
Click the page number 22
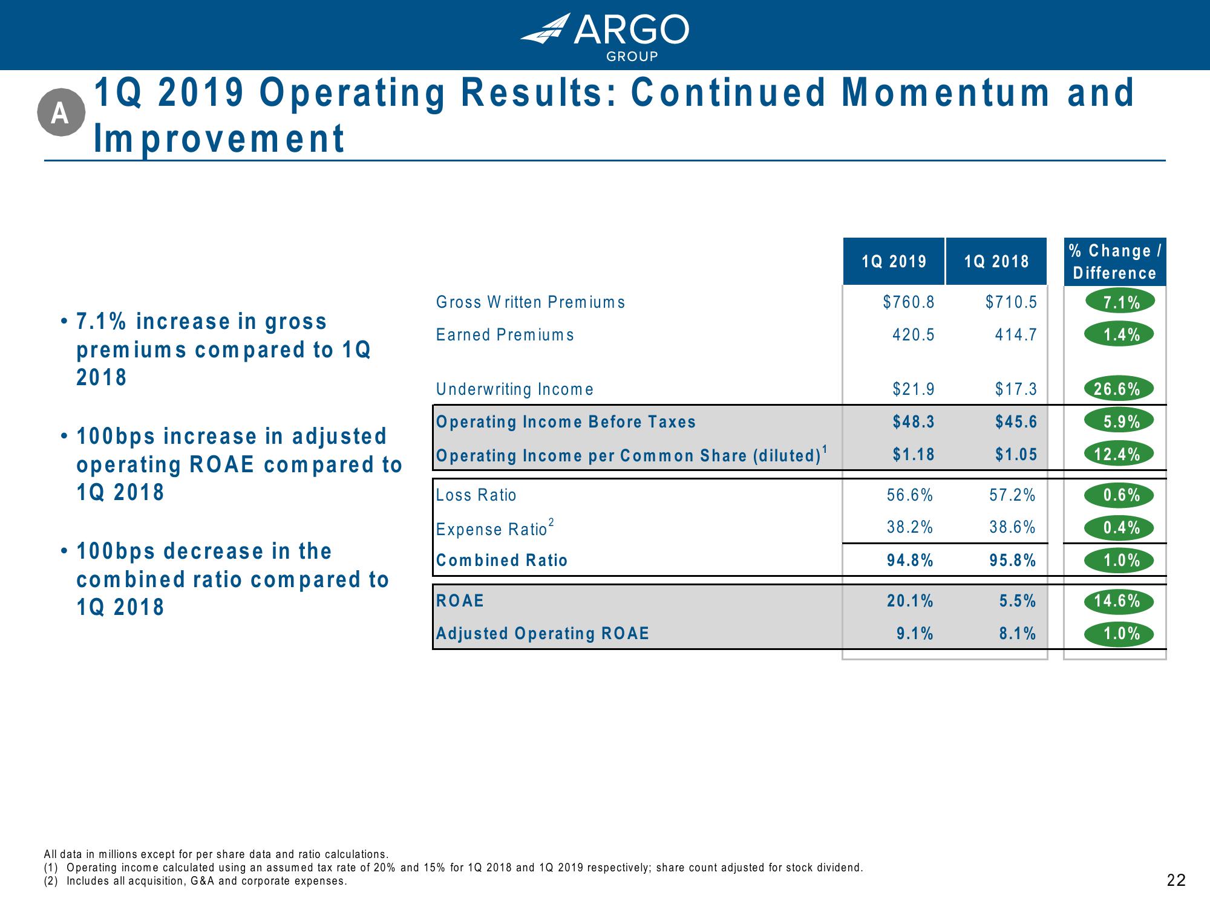1176,880
